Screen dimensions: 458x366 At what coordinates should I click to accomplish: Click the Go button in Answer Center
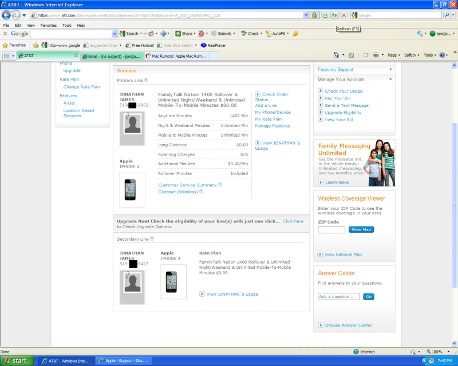pyautogui.click(x=369, y=297)
